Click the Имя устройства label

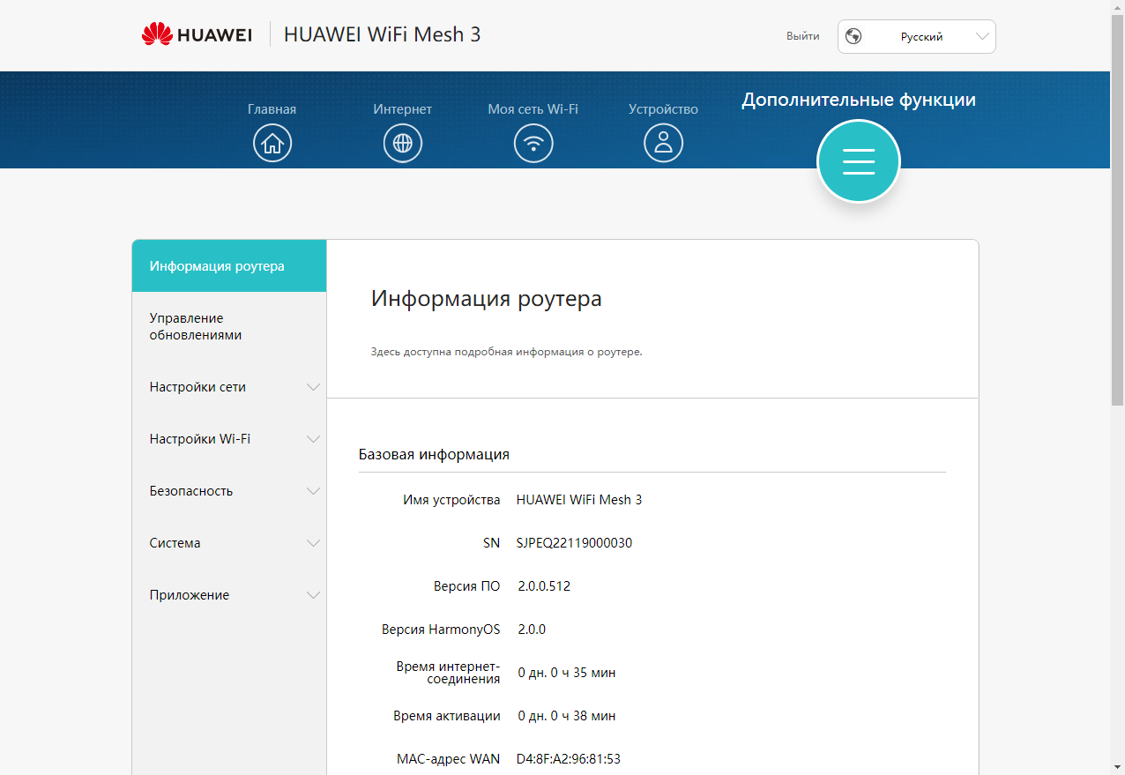pos(451,500)
